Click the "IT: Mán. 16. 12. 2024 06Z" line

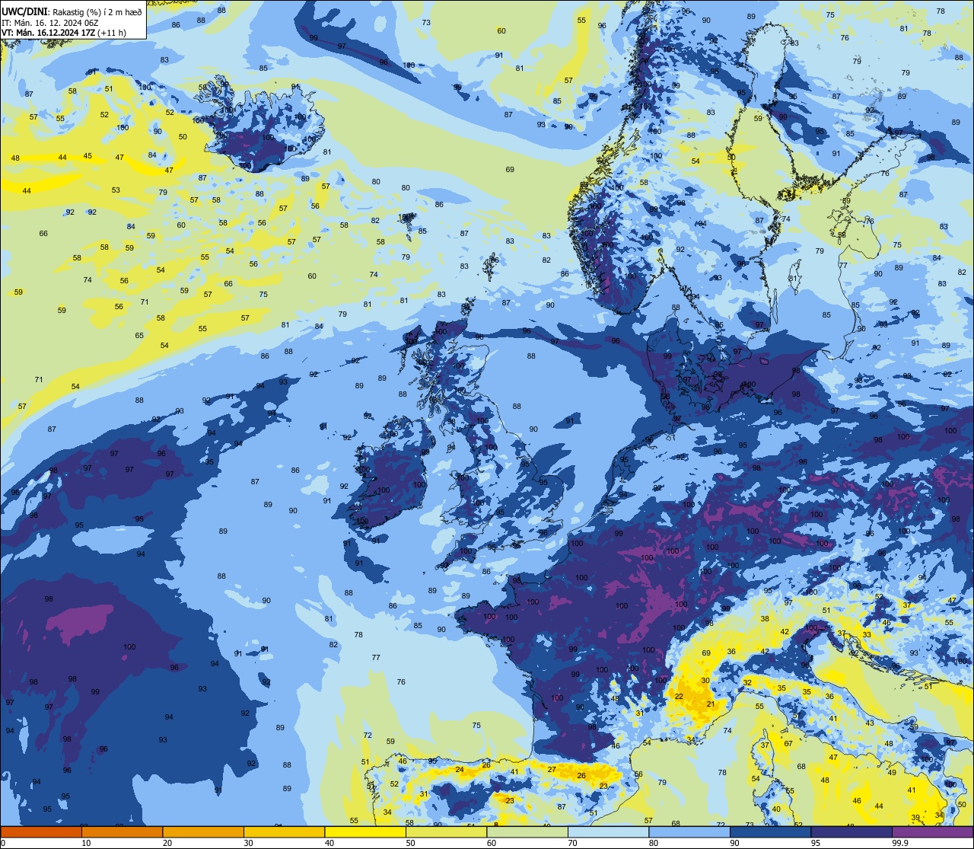(x=49, y=23)
